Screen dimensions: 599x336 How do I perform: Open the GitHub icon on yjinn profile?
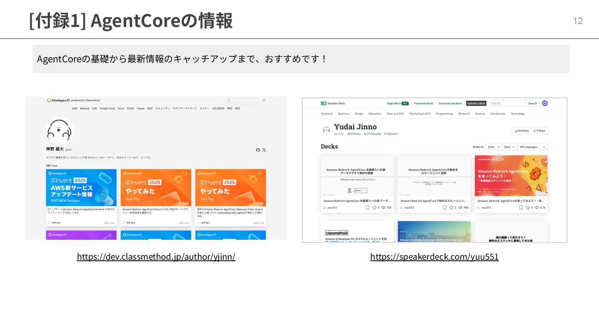tap(258, 150)
